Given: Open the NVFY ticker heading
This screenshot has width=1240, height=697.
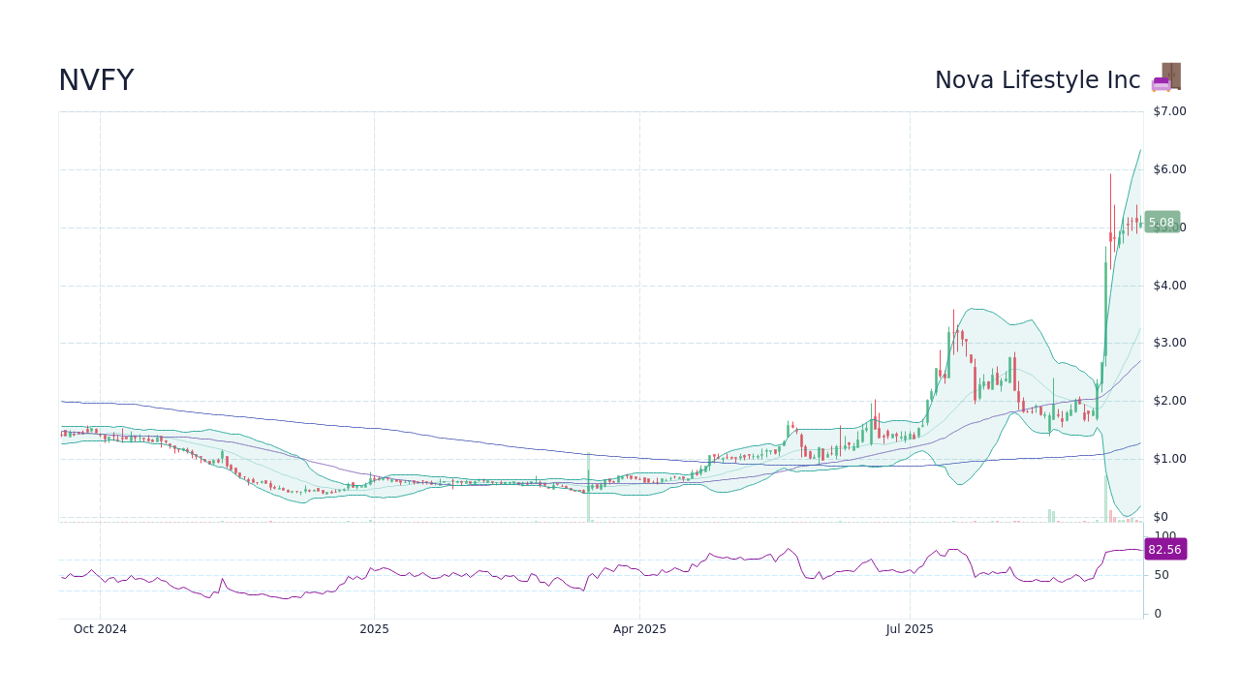Looking at the screenshot, I should [x=96, y=79].
